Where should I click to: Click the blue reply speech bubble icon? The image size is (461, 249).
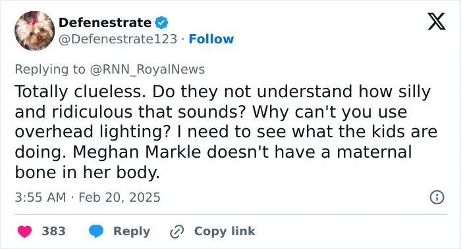click(x=96, y=231)
